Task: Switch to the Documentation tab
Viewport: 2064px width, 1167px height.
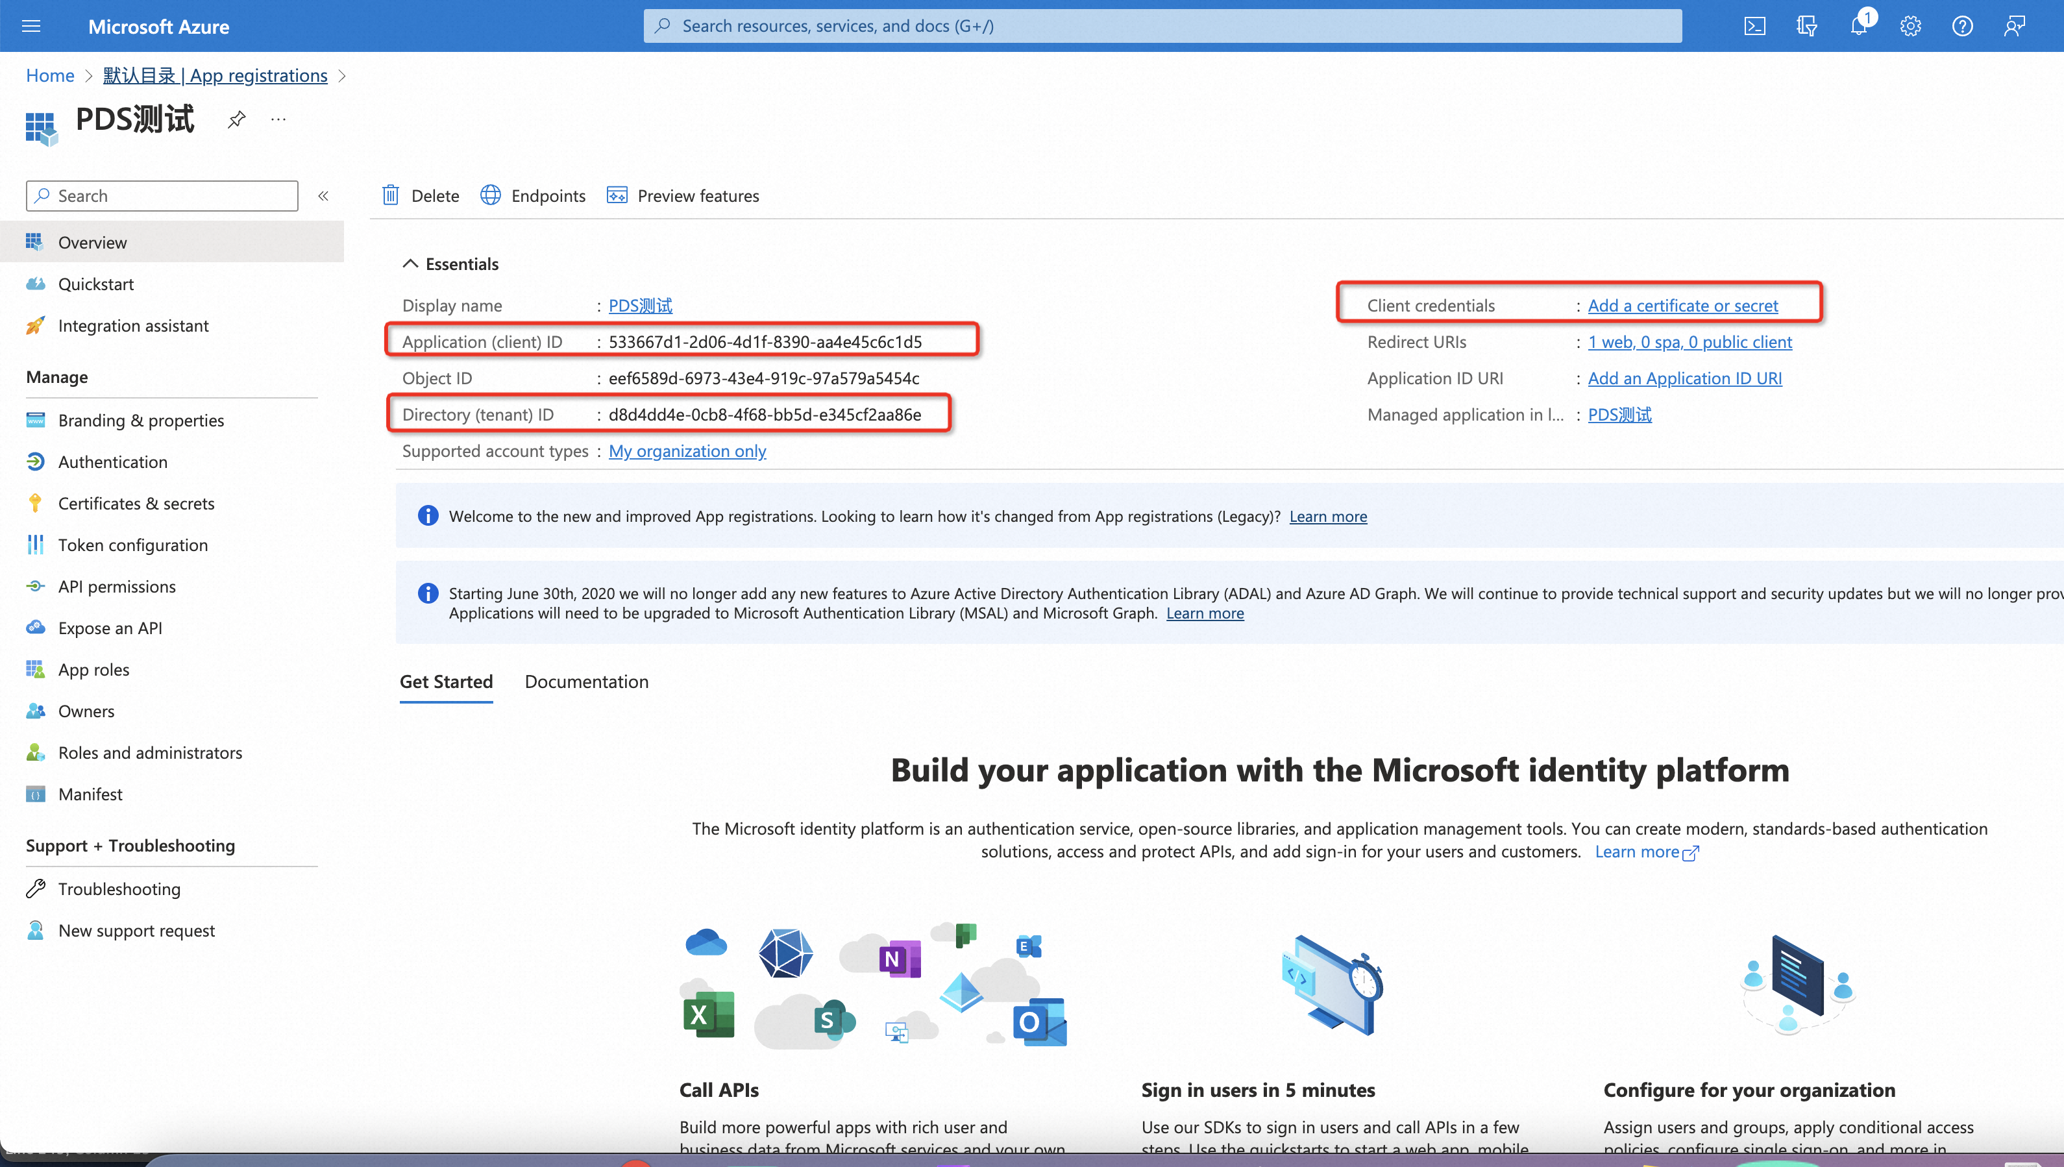Action: point(587,682)
